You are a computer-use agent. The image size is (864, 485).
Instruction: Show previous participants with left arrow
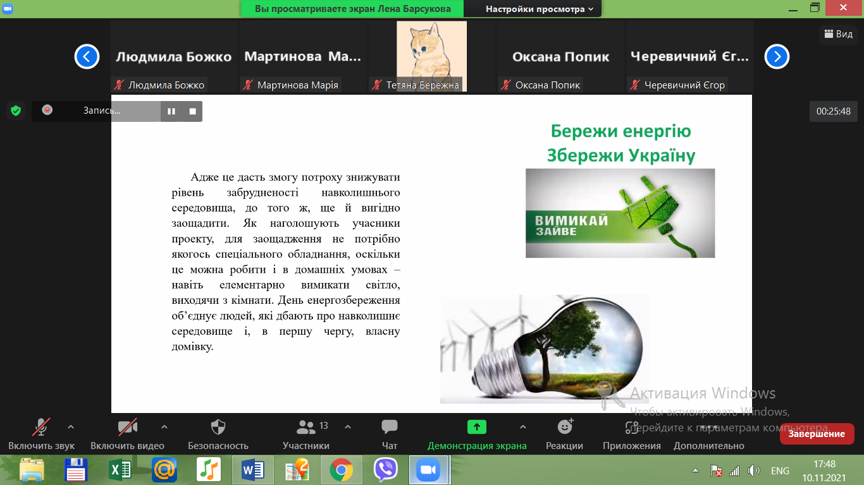click(x=87, y=57)
